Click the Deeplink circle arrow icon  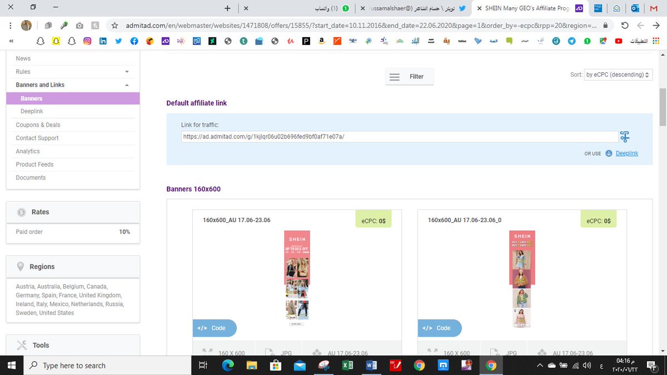pyautogui.click(x=609, y=153)
